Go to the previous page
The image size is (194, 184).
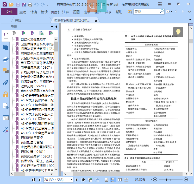(x=40, y=180)
